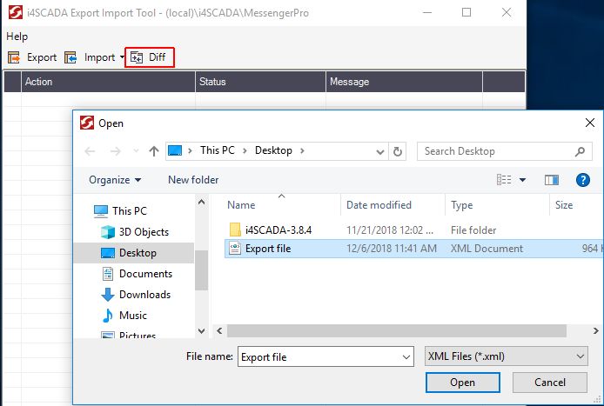Click the horizontal scrollbar right arrow
This screenshot has width=604, height=406.
pyautogui.click(x=595, y=331)
